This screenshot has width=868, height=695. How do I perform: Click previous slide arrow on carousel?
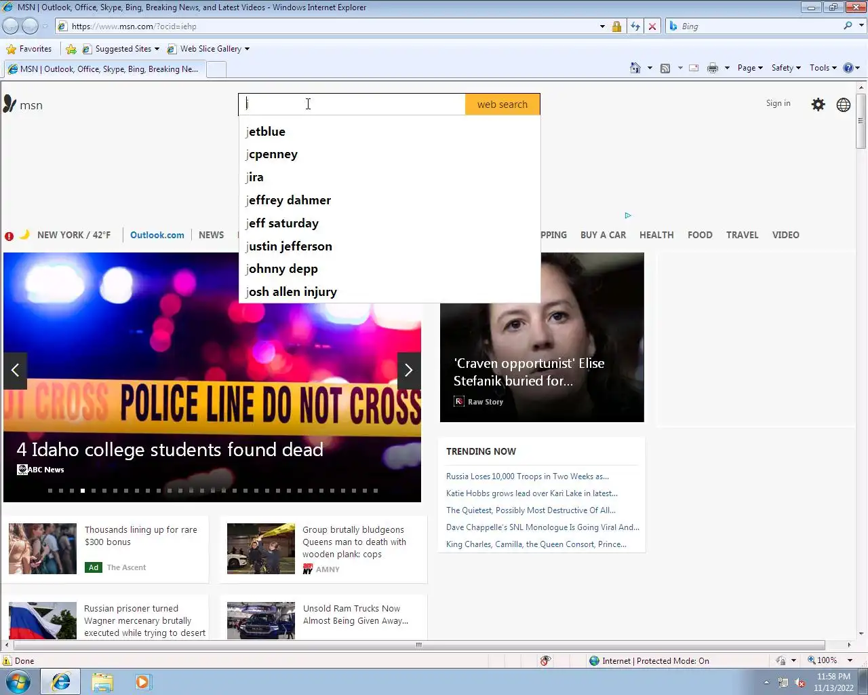[x=15, y=371]
